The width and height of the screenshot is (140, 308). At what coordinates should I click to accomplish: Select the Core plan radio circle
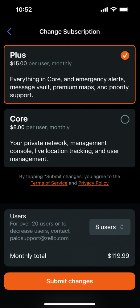[125, 119]
